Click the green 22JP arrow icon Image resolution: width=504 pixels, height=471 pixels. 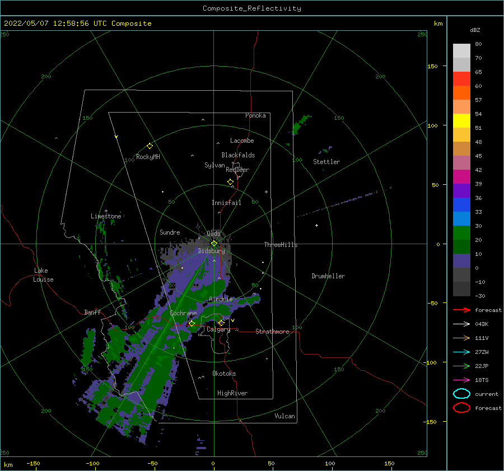click(x=461, y=366)
